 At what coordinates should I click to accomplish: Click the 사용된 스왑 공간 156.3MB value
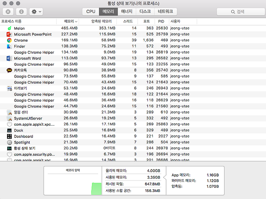pyautogui.click(x=153, y=191)
